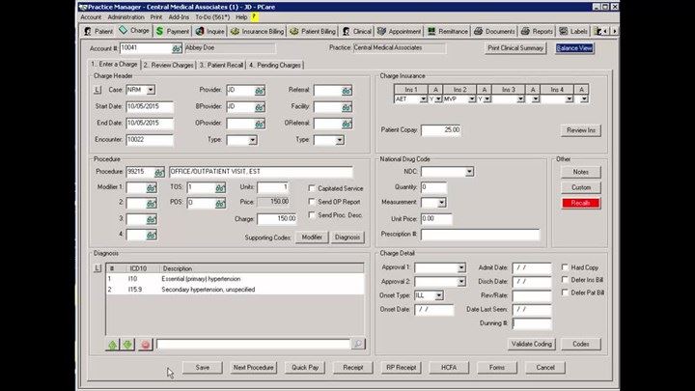The height and width of the screenshot is (391, 695).
Task: Check the Defer Ins Bill checkbox
Action: click(x=565, y=280)
